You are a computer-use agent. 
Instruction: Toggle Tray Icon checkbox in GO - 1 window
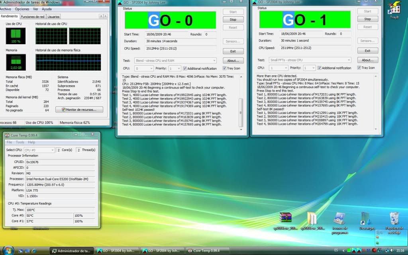tap(359, 68)
